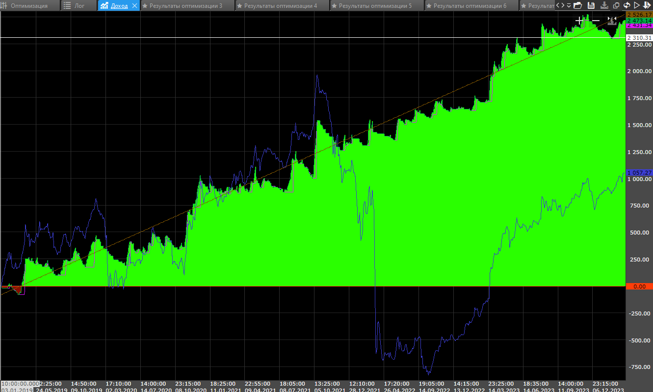Open Результаты оптимизации 5 tab
Image resolution: width=653 pixels, height=392 pixels.
pyautogui.click(x=376, y=6)
